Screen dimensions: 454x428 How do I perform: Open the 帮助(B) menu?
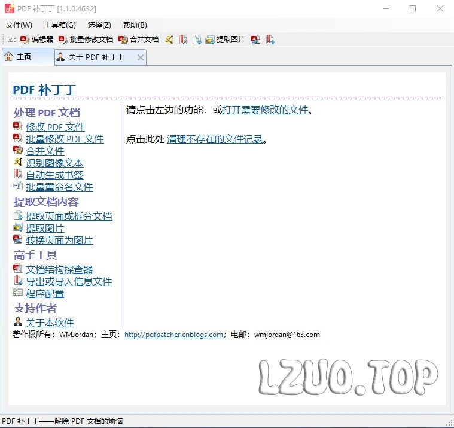tap(135, 25)
